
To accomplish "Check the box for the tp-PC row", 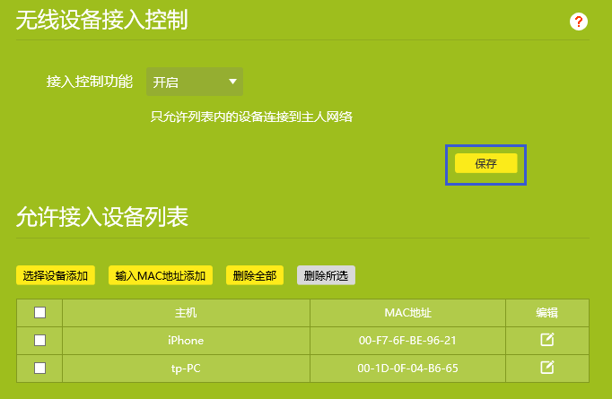I will pos(39,368).
